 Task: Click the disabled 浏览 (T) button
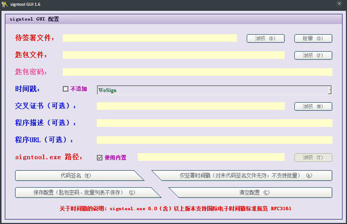click(313, 158)
